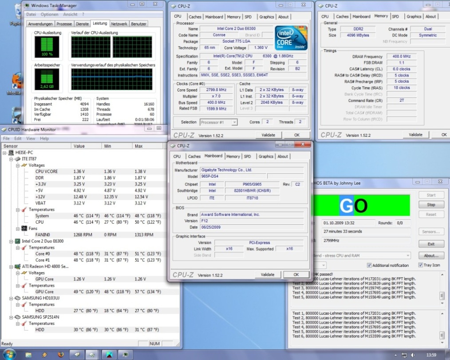Open the View menu in Hardware Monitor
Screen dimensions: 450x360
click(x=31, y=138)
